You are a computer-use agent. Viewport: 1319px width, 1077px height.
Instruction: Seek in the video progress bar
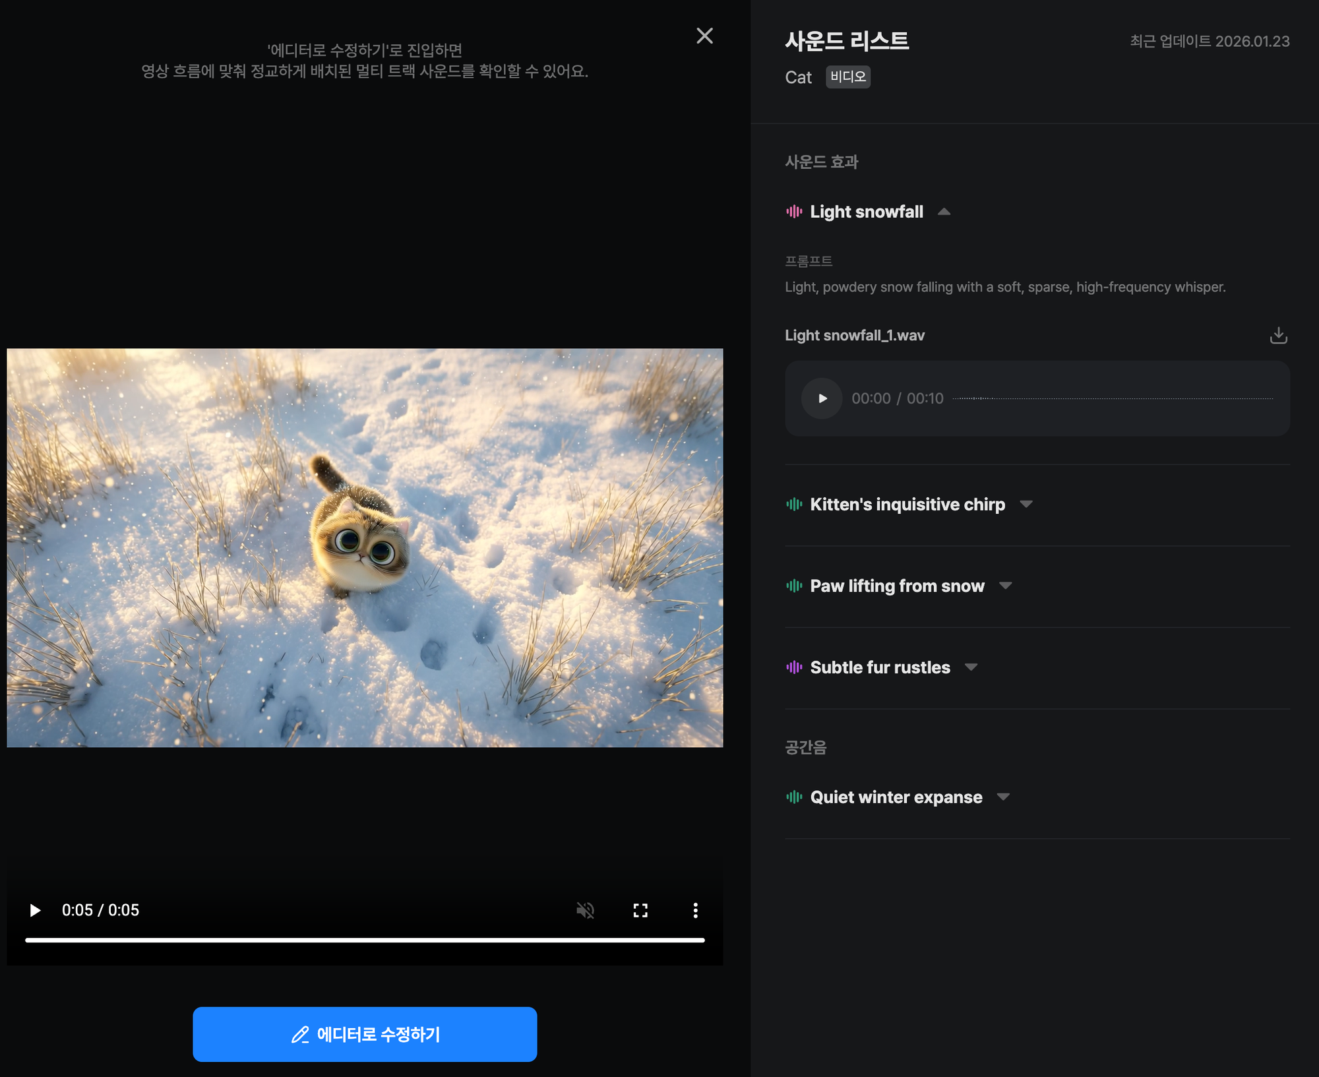coord(365,940)
